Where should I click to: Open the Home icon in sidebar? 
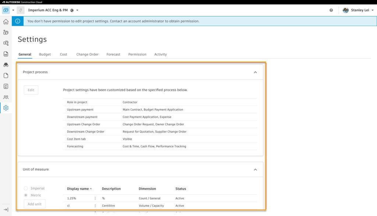tap(6, 22)
